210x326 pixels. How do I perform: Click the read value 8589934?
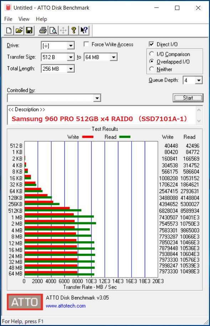pos(190,211)
